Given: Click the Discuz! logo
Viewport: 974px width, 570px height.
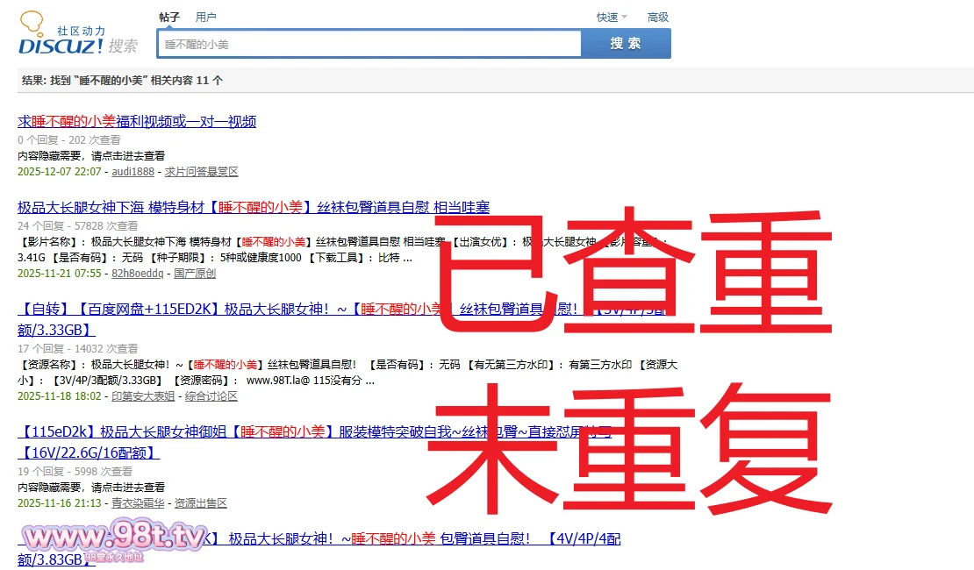Looking at the screenshot, I should click(61, 35).
